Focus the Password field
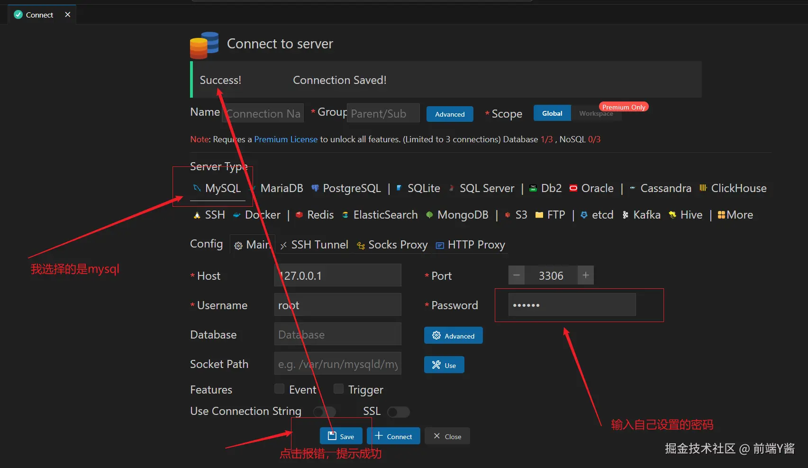The width and height of the screenshot is (808, 468). tap(572, 305)
